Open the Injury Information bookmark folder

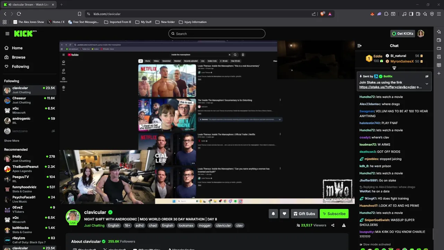tap(193, 22)
